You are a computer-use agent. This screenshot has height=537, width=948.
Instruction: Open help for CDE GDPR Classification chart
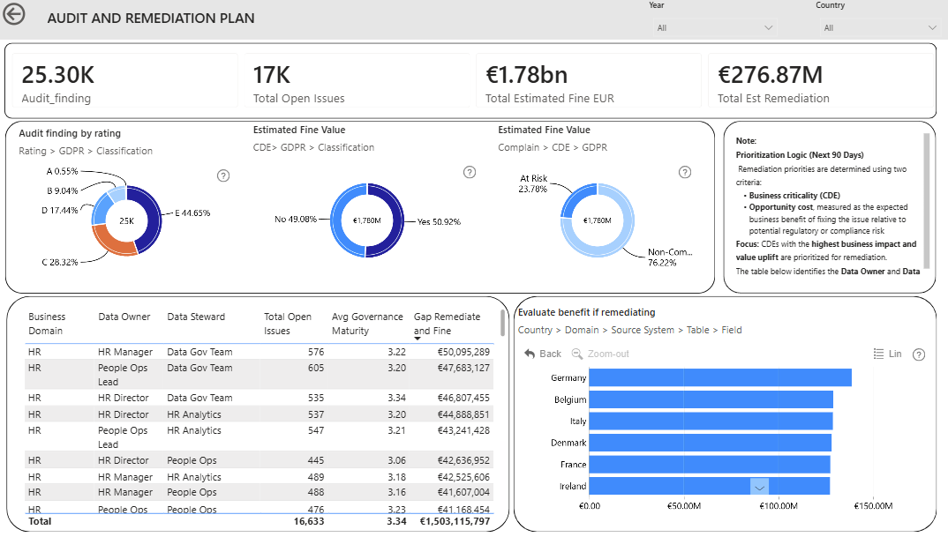470,172
